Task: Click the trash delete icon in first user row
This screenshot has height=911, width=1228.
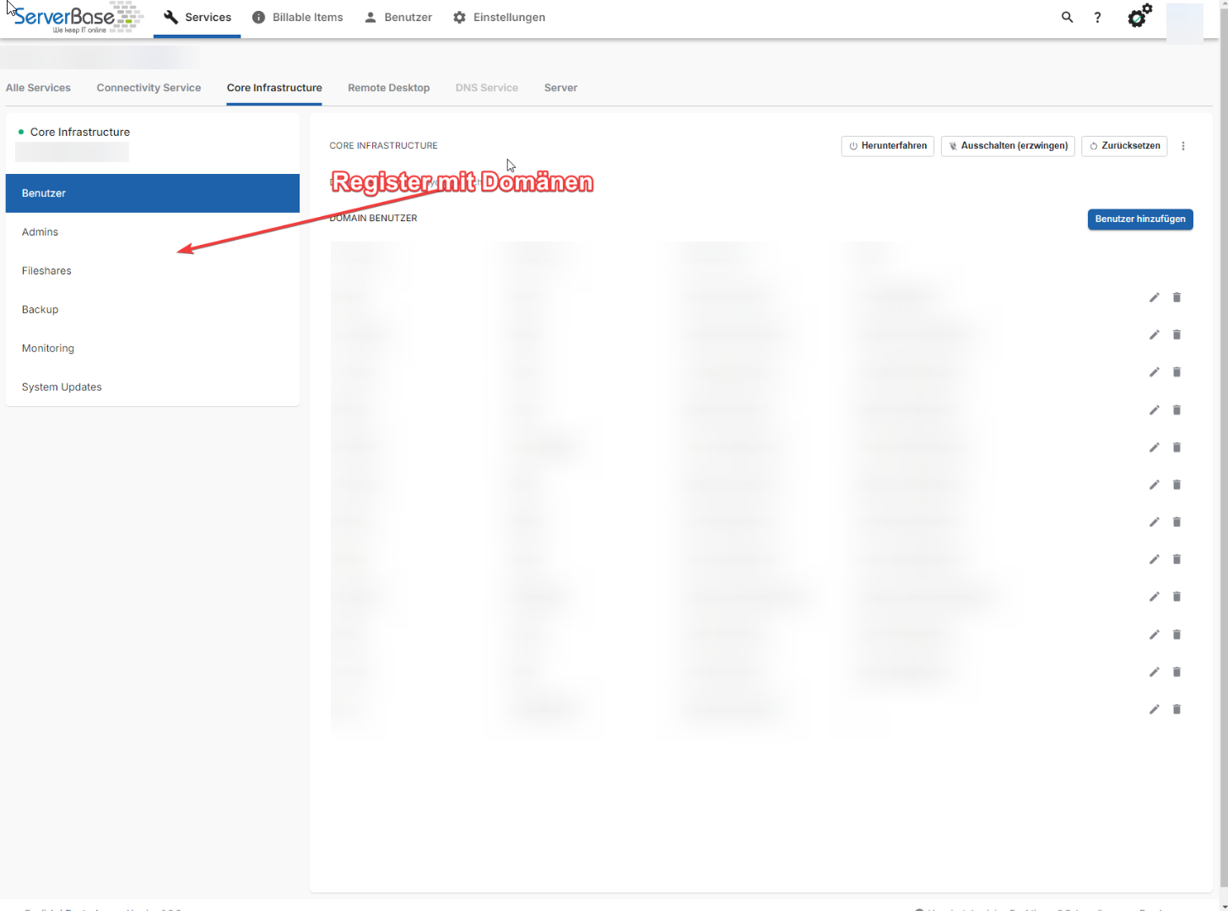Action: pyautogui.click(x=1177, y=297)
